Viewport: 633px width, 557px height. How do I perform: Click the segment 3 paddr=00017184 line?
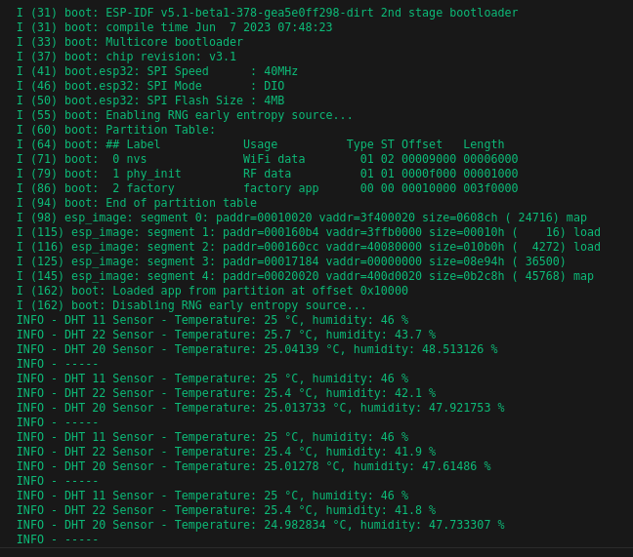click(x=291, y=261)
